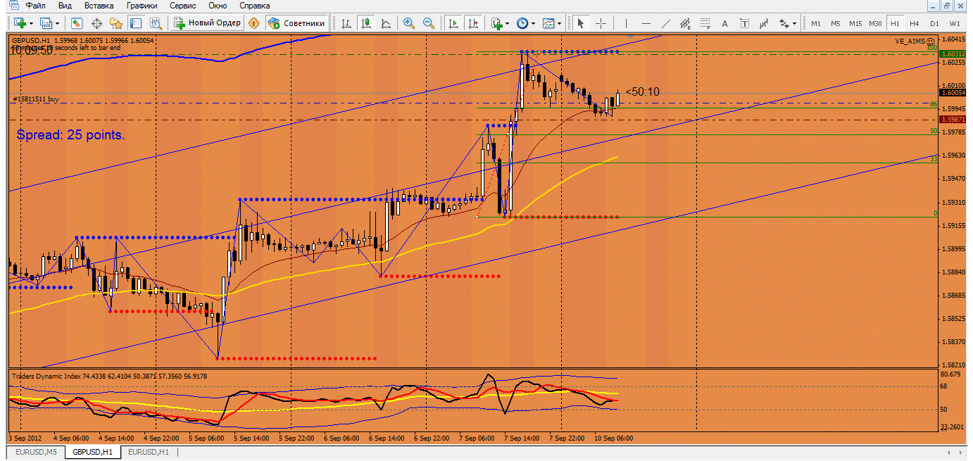This screenshot has height=461, width=973.
Task: Expand the new chart dropdown arrow
Action: click(30, 23)
